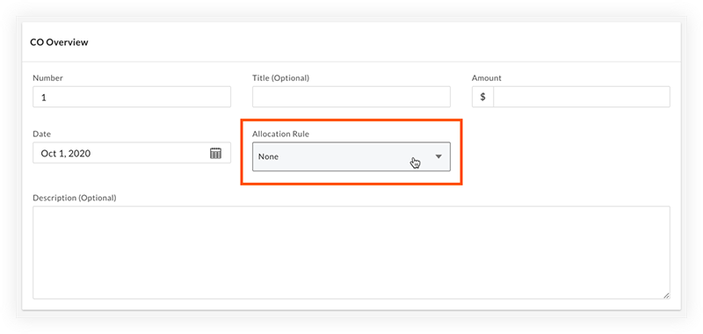This screenshot has height=334, width=703.
Task: Expand the Allocation Rule dropdown arrow
Action: point(438,156)
